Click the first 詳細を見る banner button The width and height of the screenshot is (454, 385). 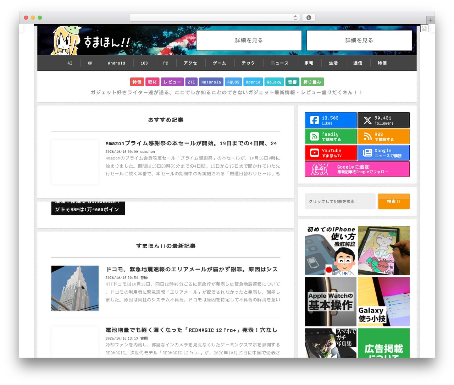pos(249,40)
